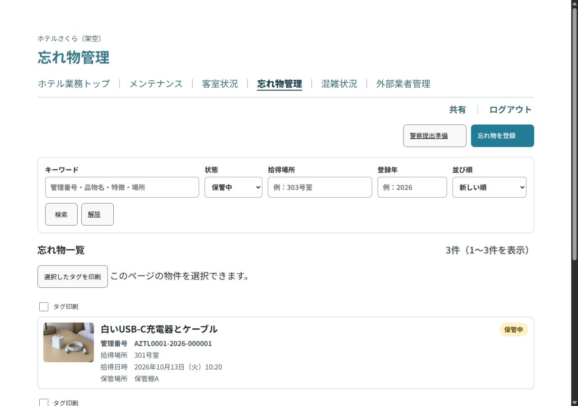Viewport: 578px width, 406px height.
Task: Focus the 拾得場所 input field
Action: 320,187
